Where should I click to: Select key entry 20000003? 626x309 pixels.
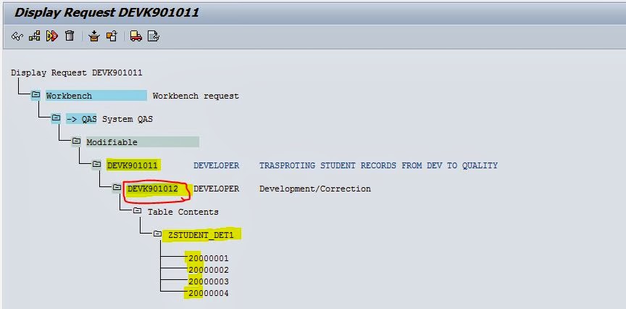click(x=209, y=281)
